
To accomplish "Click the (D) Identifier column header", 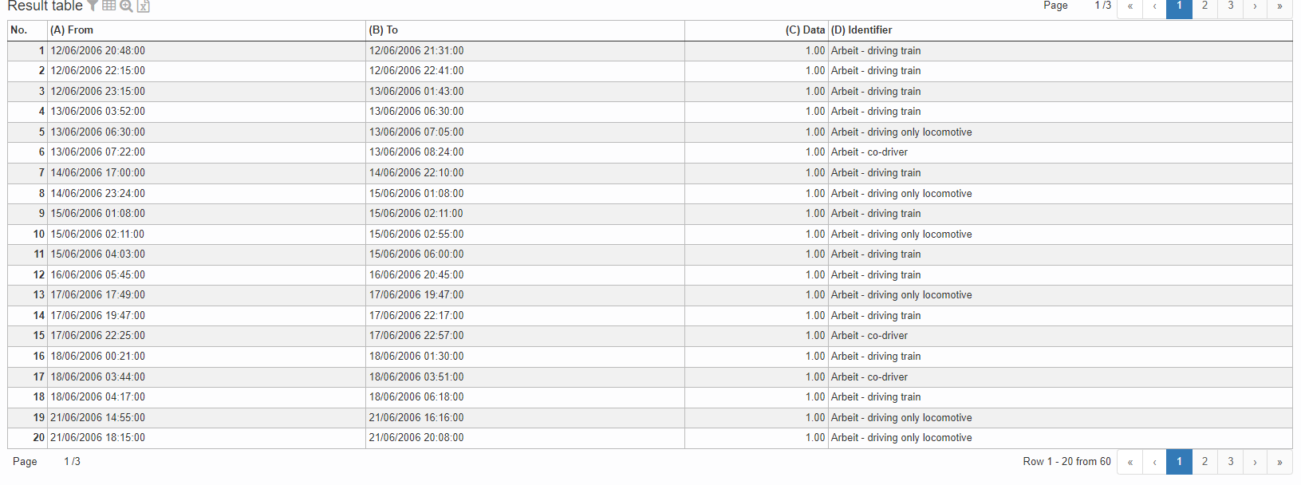I will 861,30.
